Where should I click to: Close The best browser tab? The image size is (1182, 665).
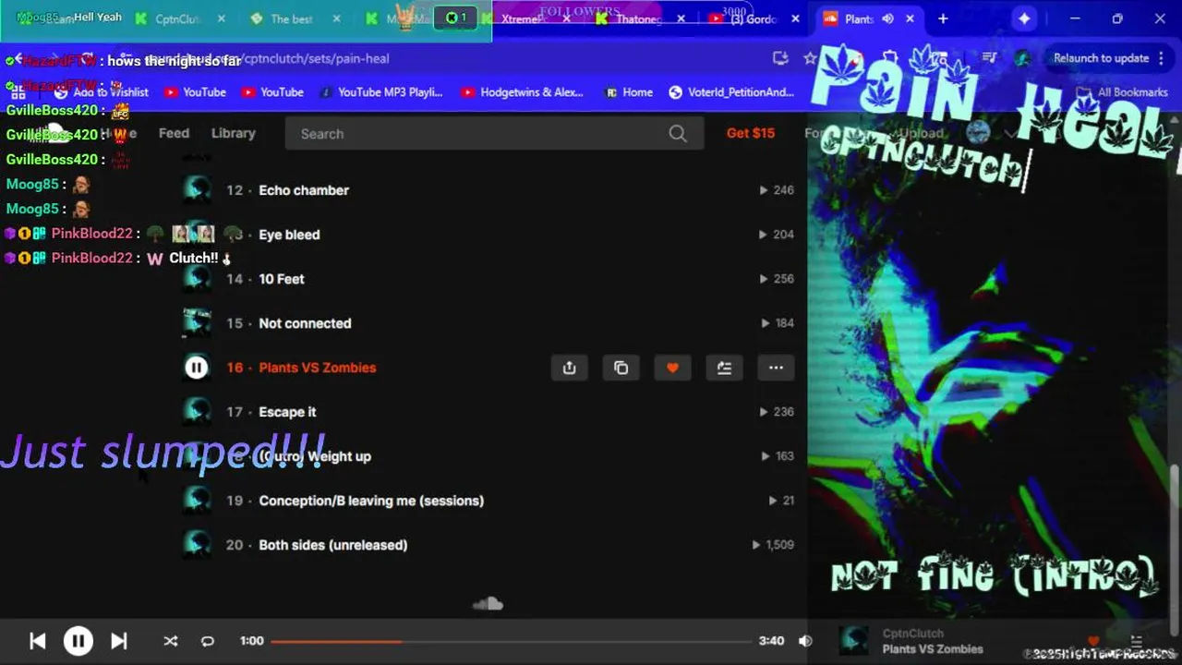pyautogui.click(x=336, y=18)
